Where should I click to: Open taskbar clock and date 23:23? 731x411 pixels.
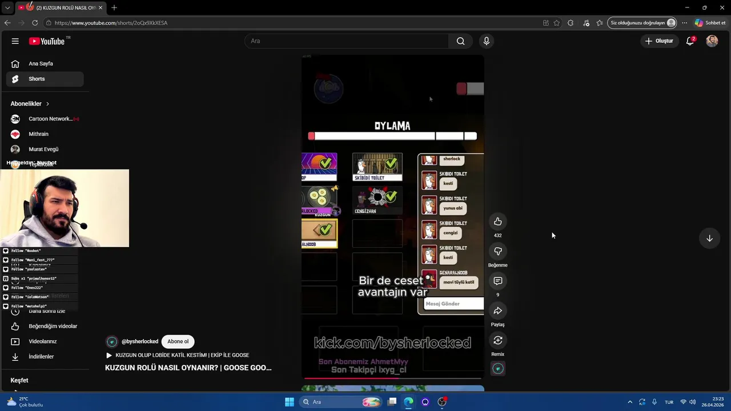tap(713, 402)
